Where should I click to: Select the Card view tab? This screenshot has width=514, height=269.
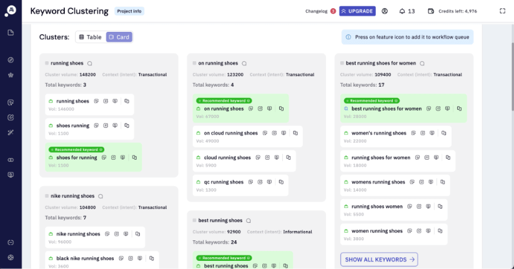119,37
